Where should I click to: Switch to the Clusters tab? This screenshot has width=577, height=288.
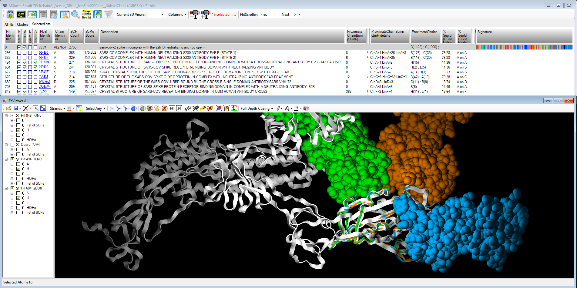[x=23, y=25]
